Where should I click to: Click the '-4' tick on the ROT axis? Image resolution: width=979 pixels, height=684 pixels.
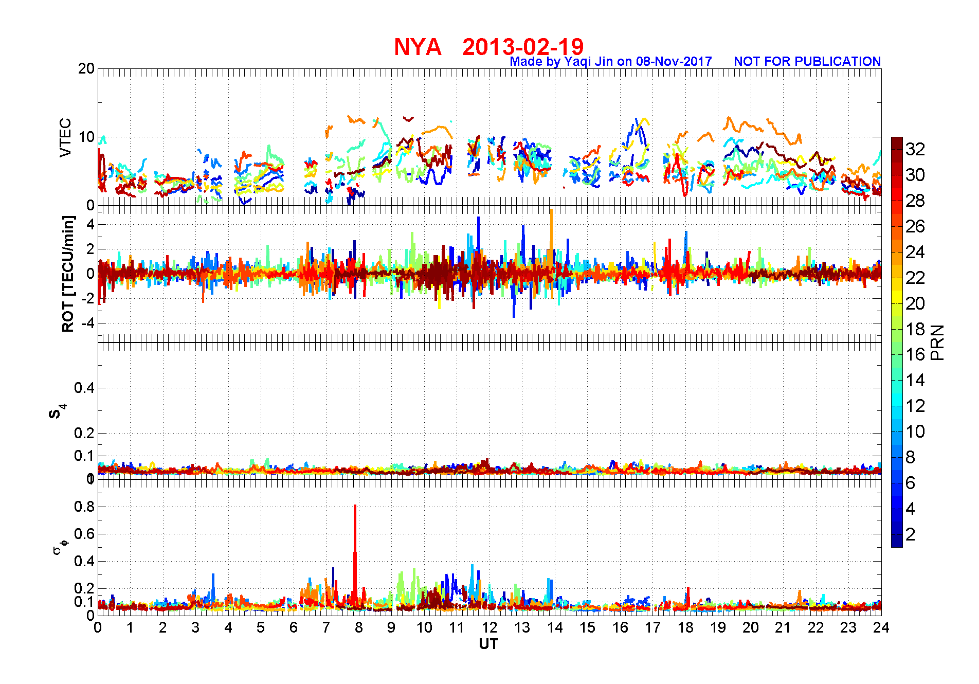(x=88, y=323)
